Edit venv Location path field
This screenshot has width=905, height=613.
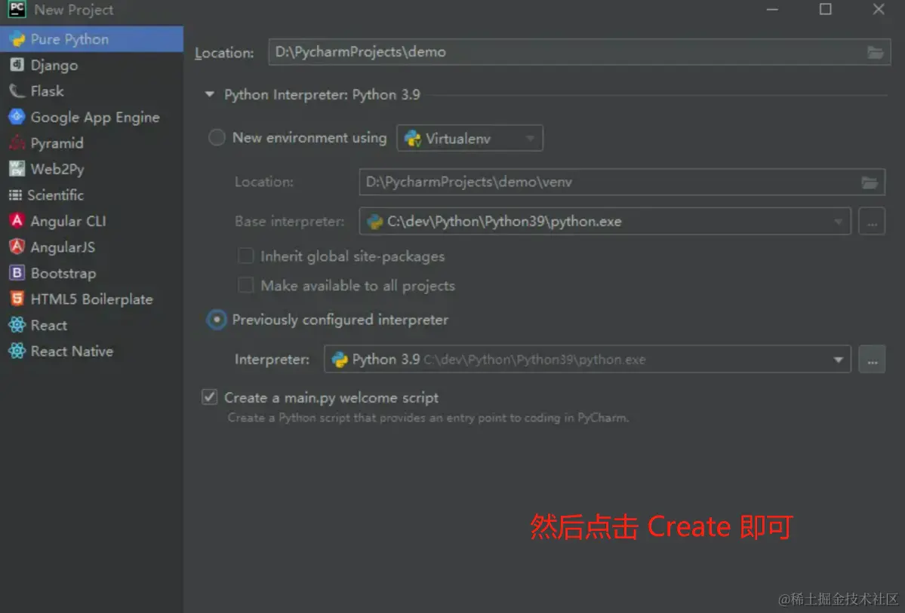pos(622,182)
